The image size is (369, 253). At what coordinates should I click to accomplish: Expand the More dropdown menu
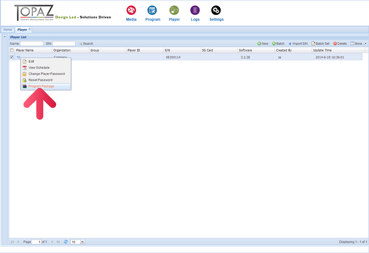coord(358,44)
